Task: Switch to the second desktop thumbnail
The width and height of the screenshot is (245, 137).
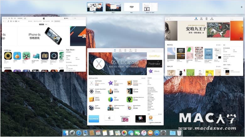Action: [x=113, y=7]
